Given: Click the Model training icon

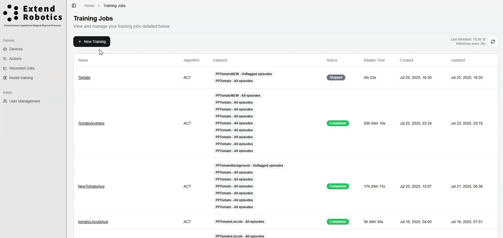Looking at the screenshot, I should [x=5, y=78].
